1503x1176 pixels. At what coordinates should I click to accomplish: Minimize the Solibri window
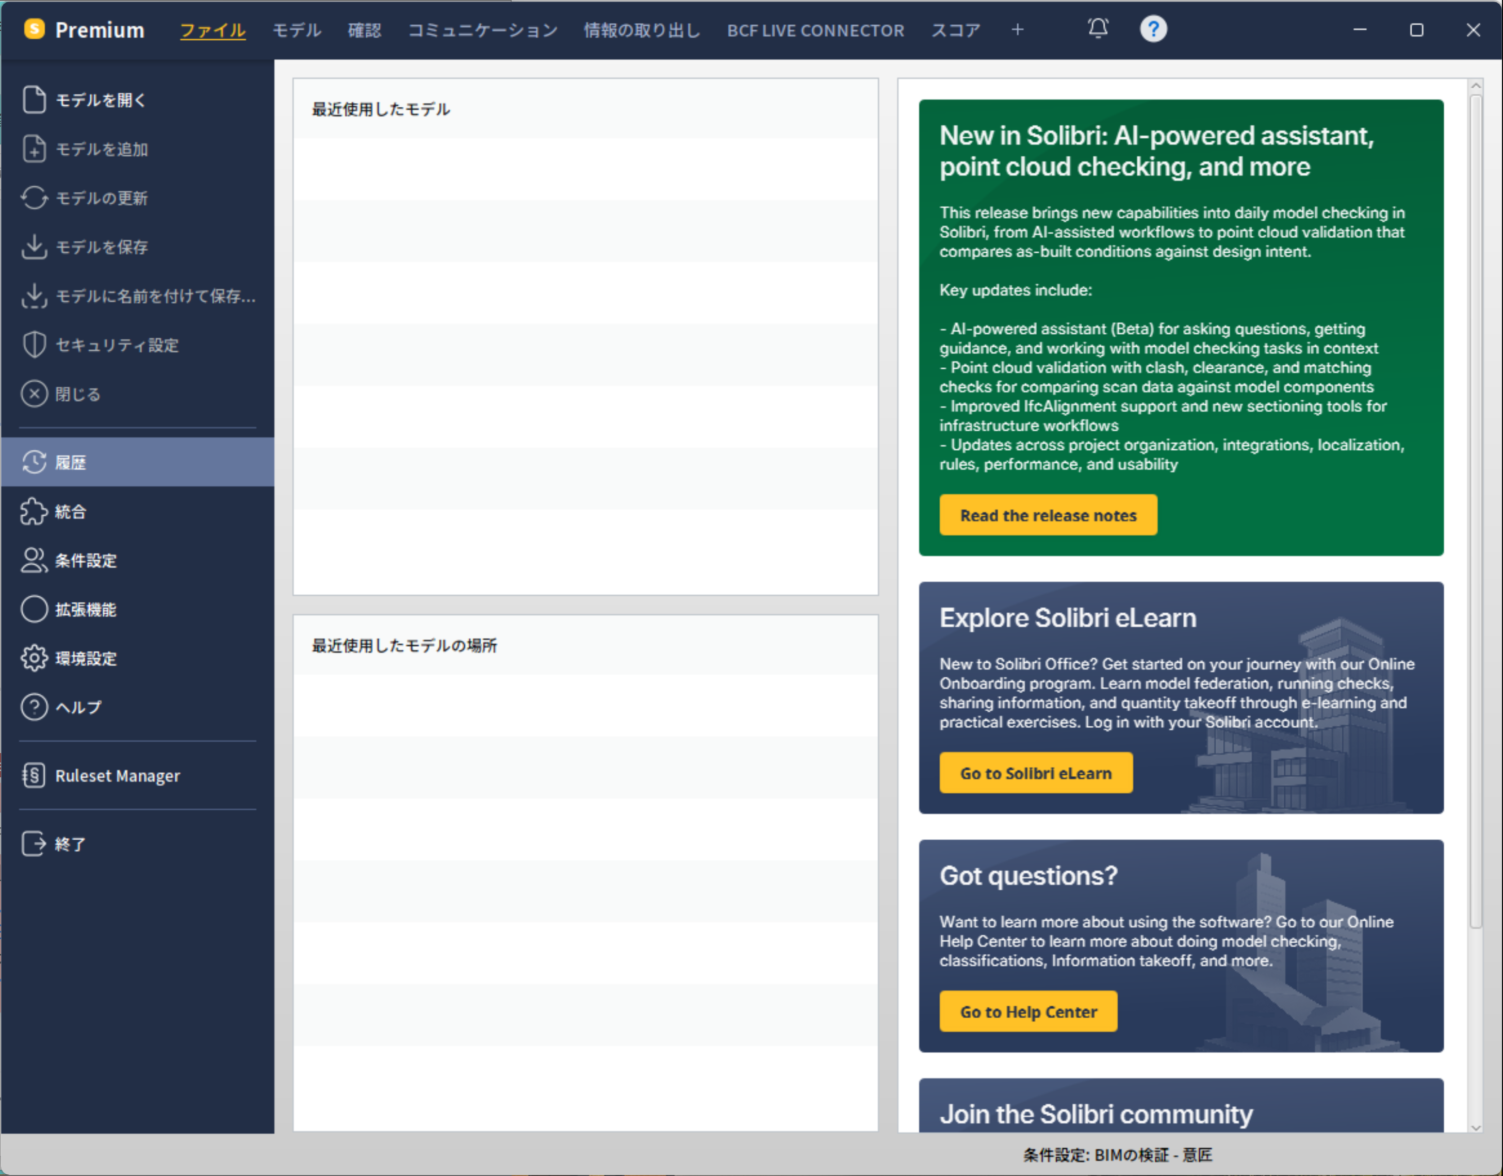[x=1360, y=29]
